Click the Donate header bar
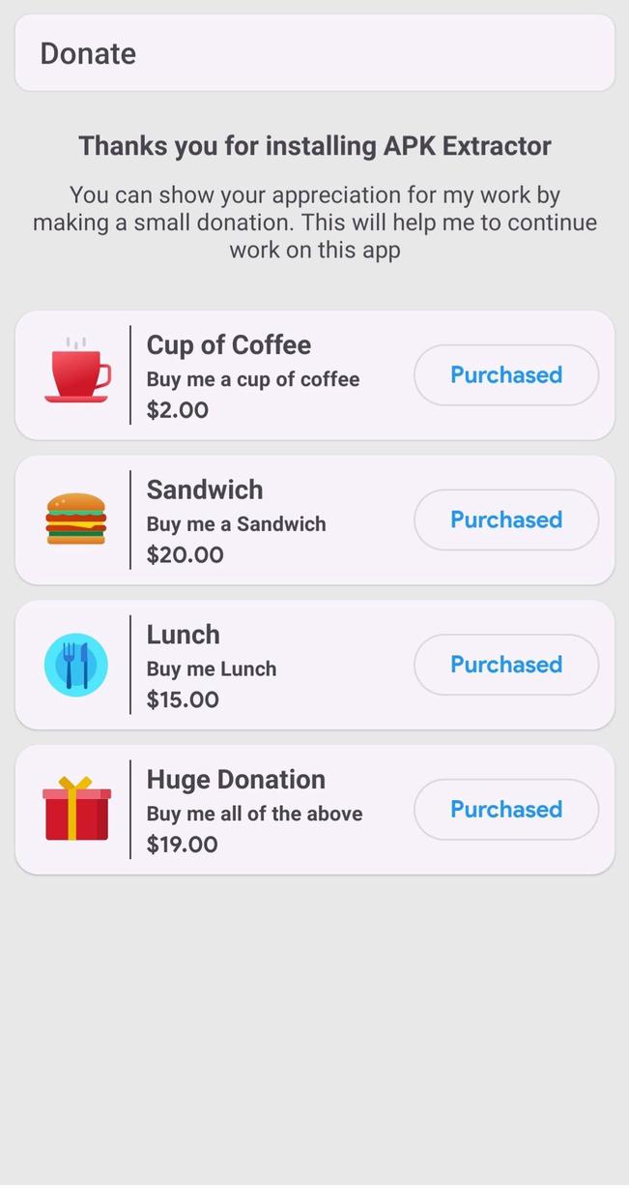This screenshot has width=629, height=1188. [314, 52]
